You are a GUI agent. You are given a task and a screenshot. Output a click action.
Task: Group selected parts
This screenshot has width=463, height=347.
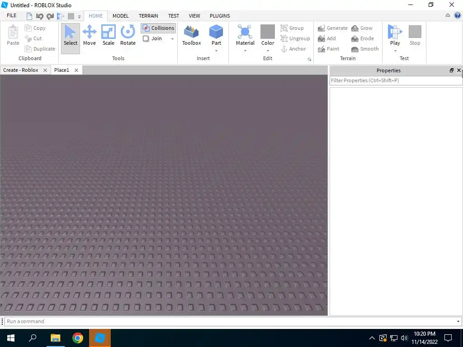click(x=292, y=28)
